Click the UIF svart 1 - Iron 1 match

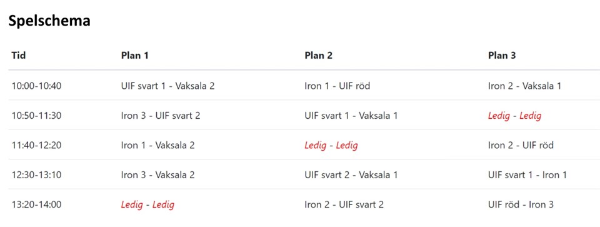(x=527, y=175)
